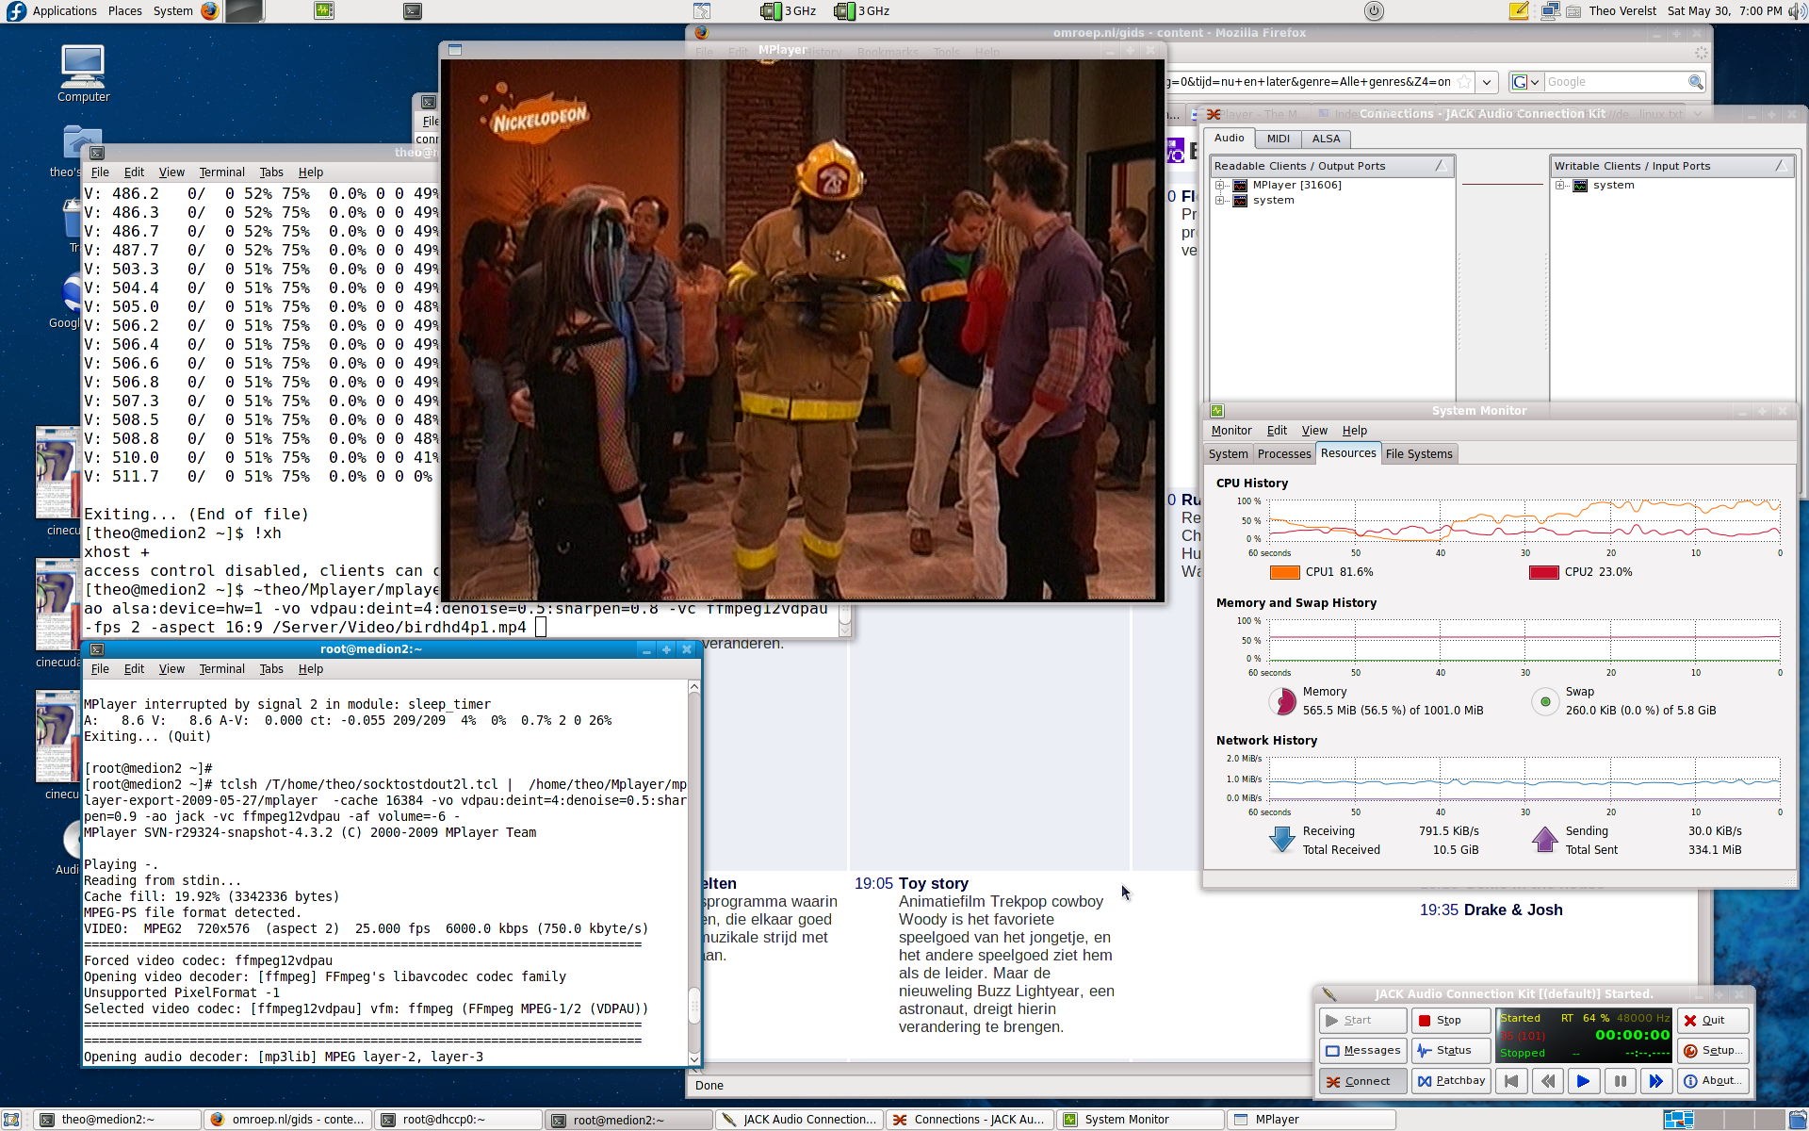Click the JACK Stop button
The height and width of the screenshot is (1131, 1809).
(1451, 1020)
